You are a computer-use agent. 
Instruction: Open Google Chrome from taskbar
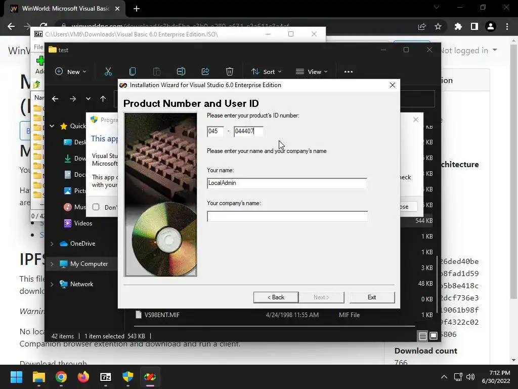point(61,377)
